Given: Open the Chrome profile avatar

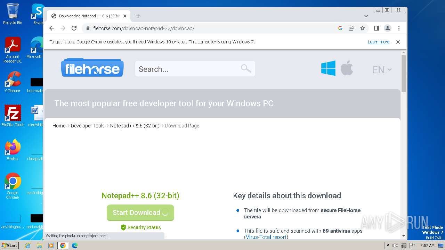Looking at the screenshot, I should point(388,28).
